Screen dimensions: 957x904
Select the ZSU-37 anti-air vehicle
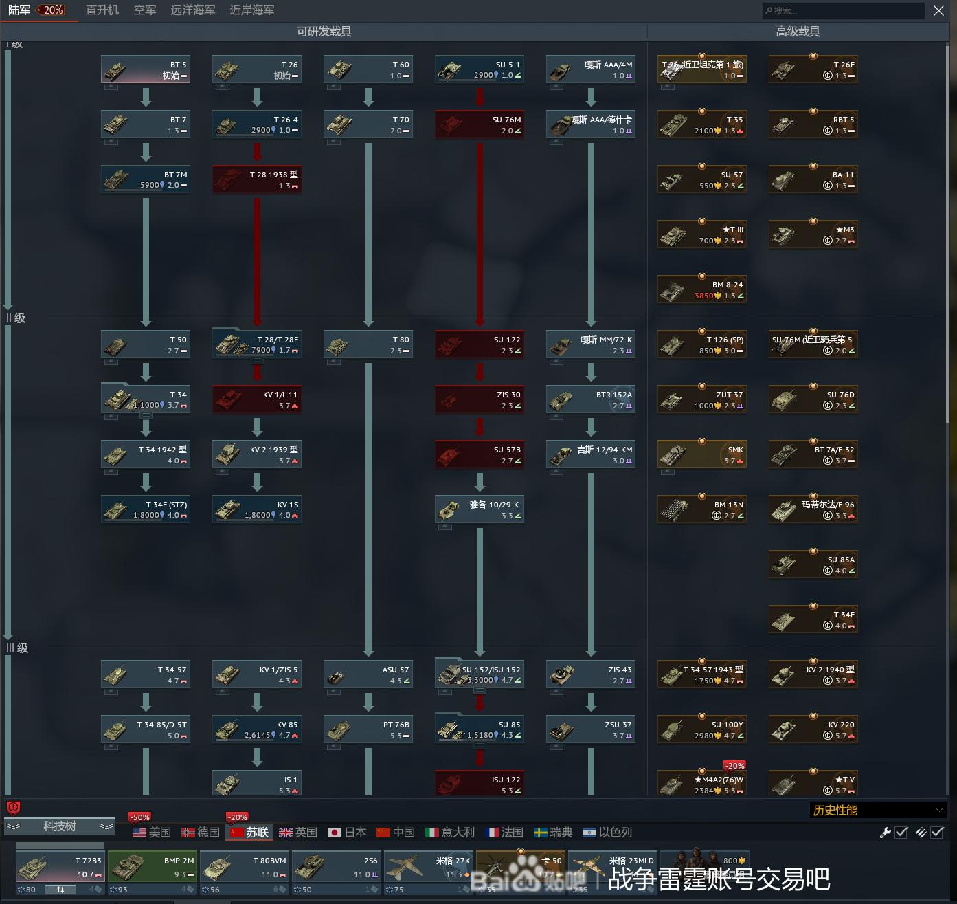pos(591,729)
